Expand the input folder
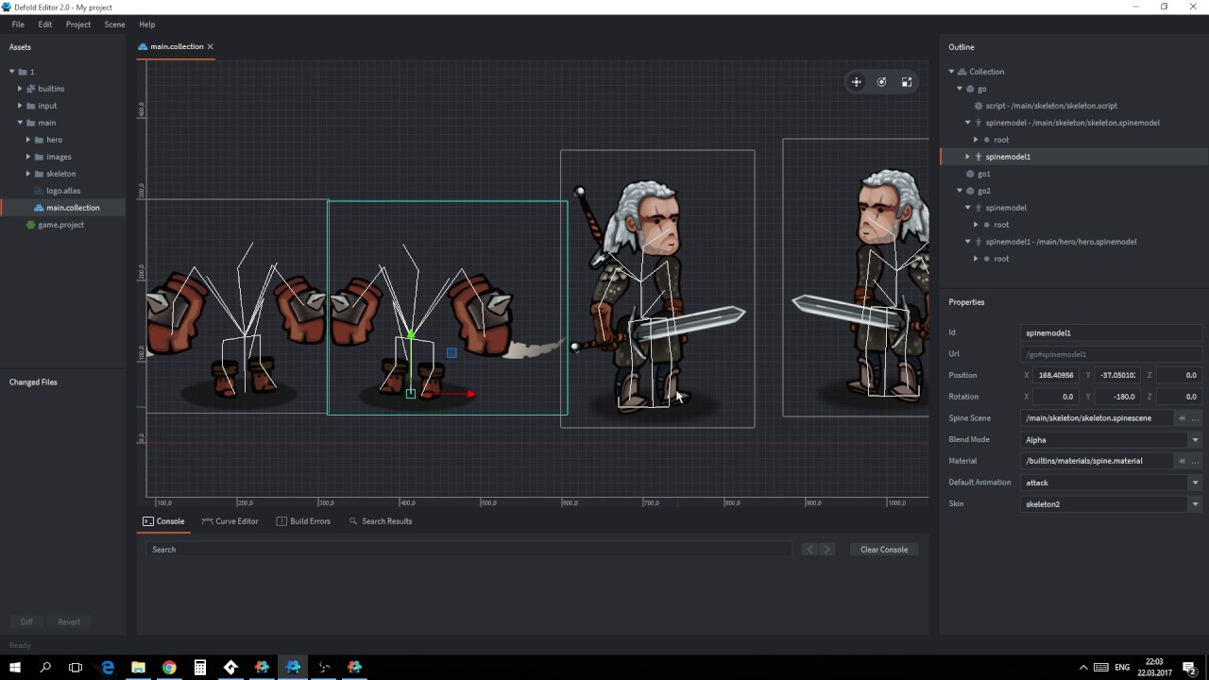The image size is (1209, 680). tap(20, 106)
